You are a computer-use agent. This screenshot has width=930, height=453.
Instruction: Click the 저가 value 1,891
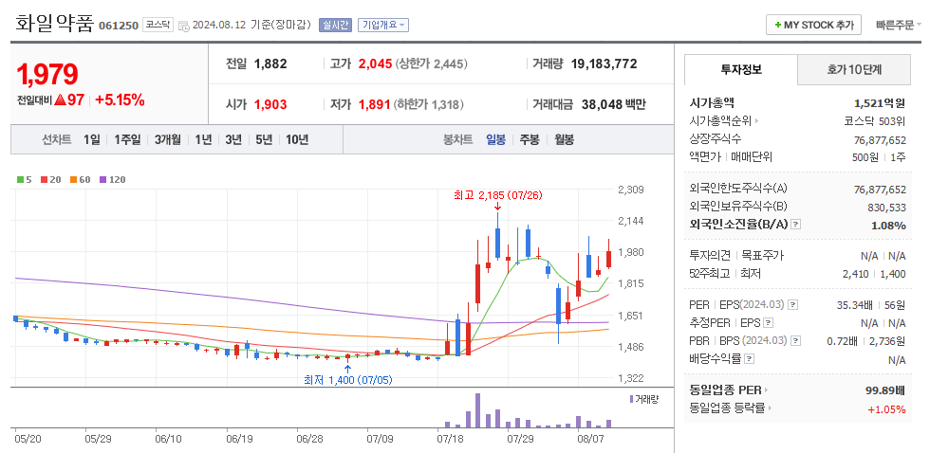coord(374,105)
